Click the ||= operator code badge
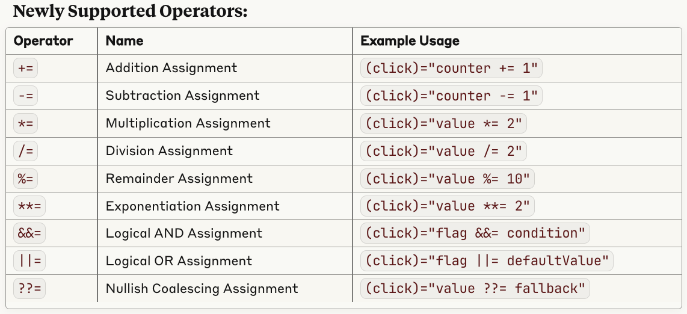Image resolution: width=687 pixels, height=314 pixels. [x=29, y=261]
